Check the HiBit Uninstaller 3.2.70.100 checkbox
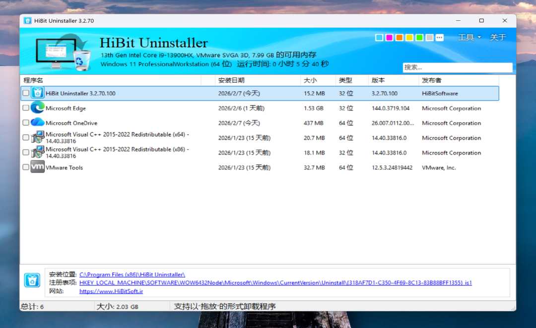 coord(26,93)
